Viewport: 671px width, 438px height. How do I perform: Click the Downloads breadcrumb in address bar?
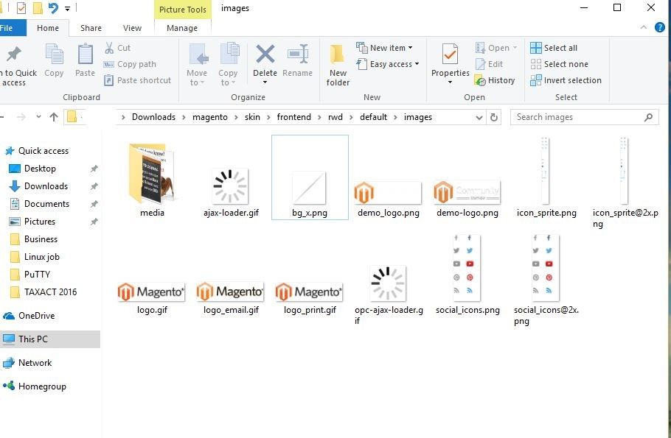point(153,117)
